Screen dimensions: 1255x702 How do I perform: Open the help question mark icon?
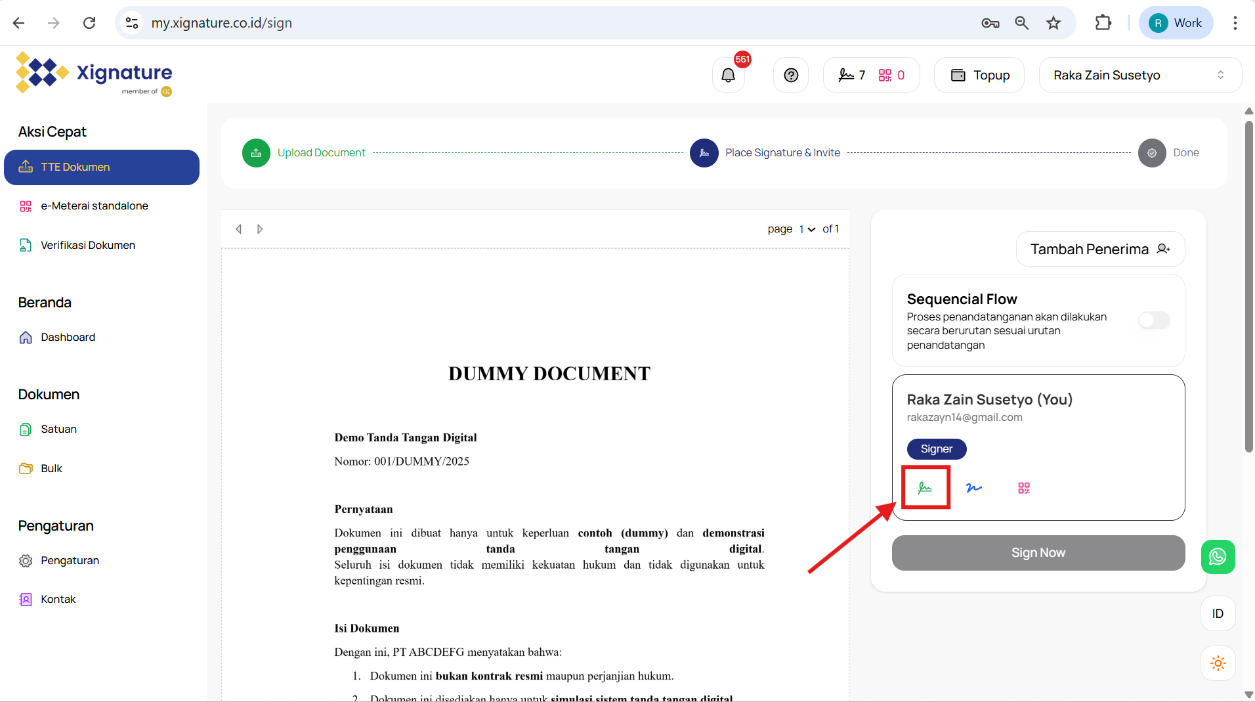point(791,76)
